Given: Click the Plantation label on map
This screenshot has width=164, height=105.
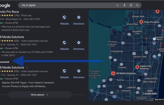Looking at the screenshot, I should [126, 91].
